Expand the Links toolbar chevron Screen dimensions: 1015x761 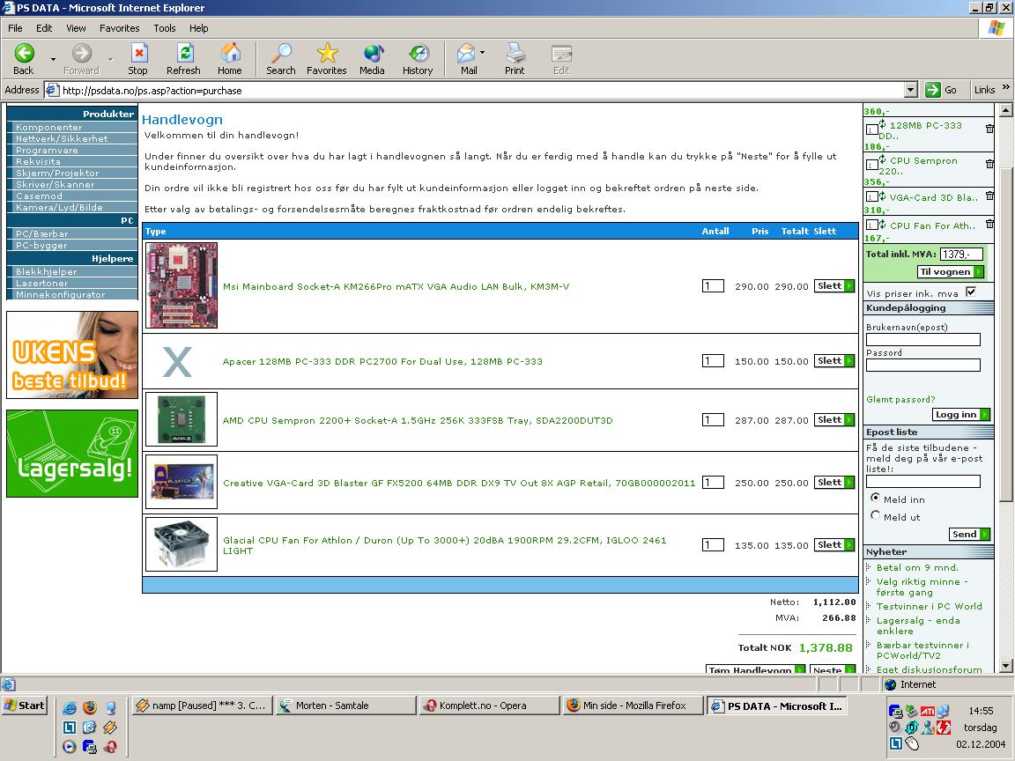1005,87
